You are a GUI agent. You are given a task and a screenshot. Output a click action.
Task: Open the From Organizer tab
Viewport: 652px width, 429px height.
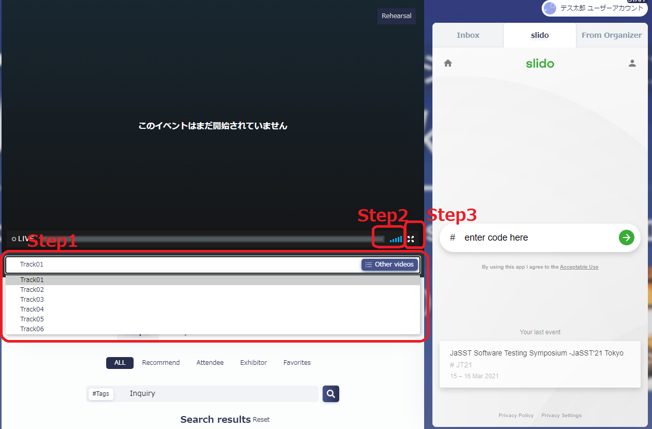click(x=611, y=35)
